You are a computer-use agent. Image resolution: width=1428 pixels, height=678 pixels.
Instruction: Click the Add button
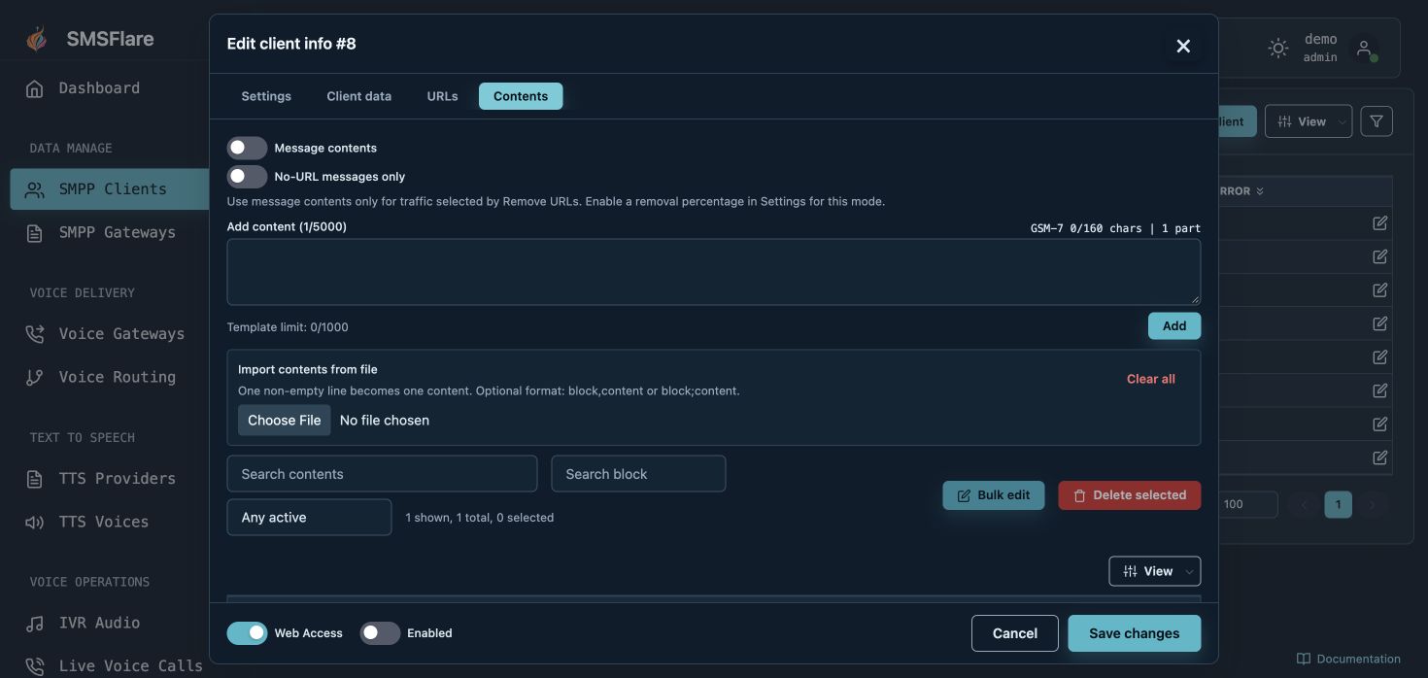1174,326
